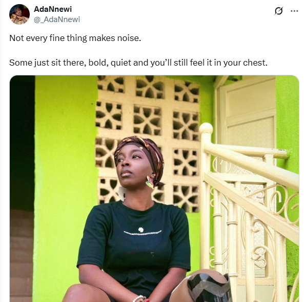Open the AdaNnewi display name link
Viewport: 305px width, 302px height.
(x=53, y=9)
